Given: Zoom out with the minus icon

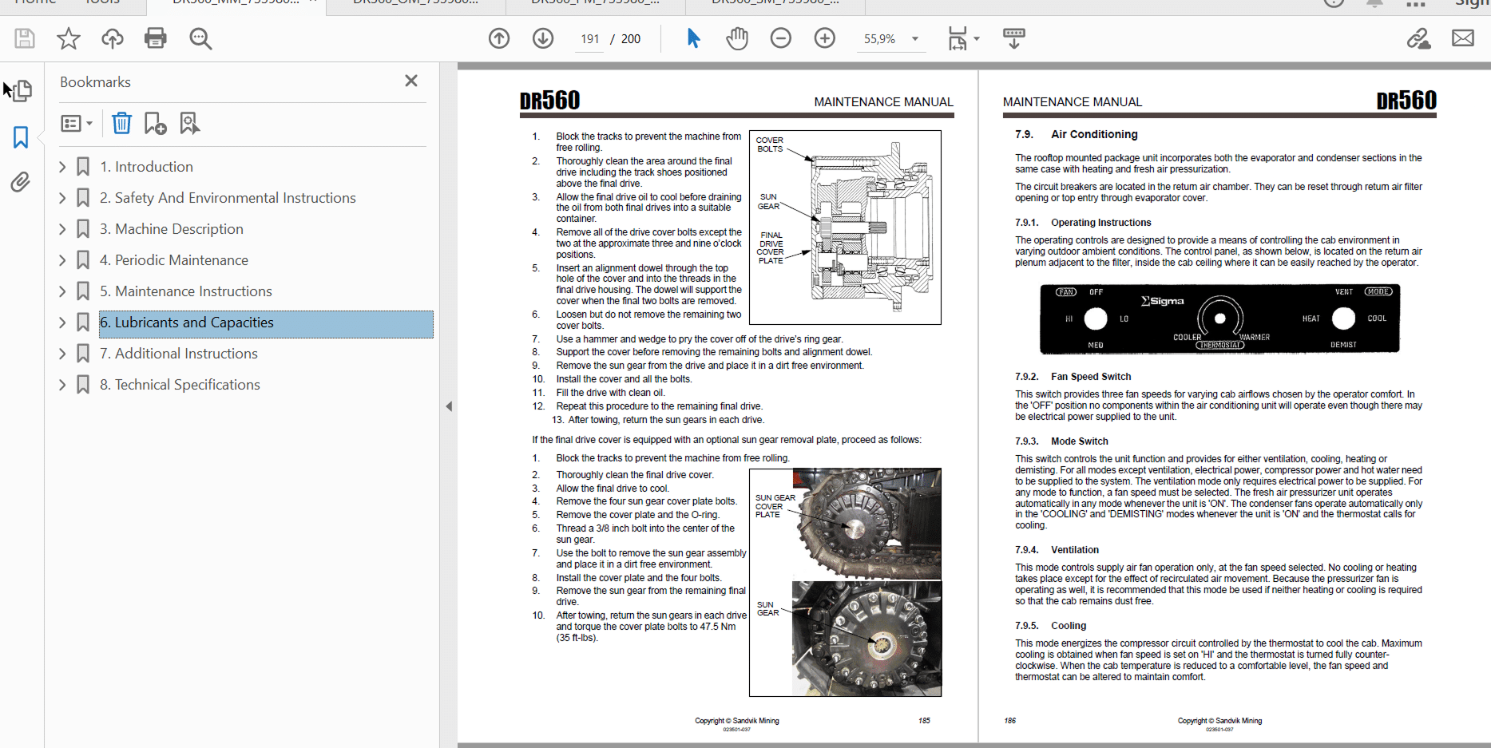Looking at the screenshot, I should click(780, 38).
